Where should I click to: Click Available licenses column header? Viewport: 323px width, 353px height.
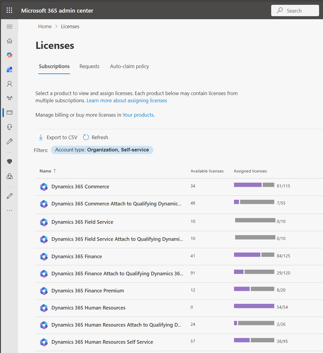[207, 171]
